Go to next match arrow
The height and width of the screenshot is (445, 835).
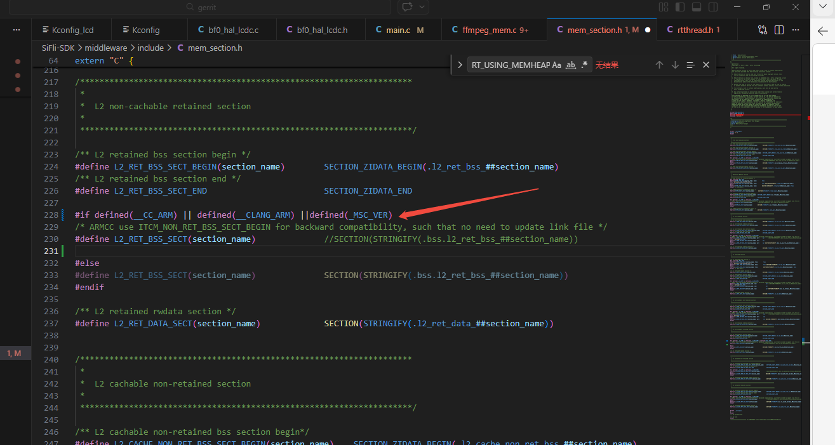(x=675, y=65)
